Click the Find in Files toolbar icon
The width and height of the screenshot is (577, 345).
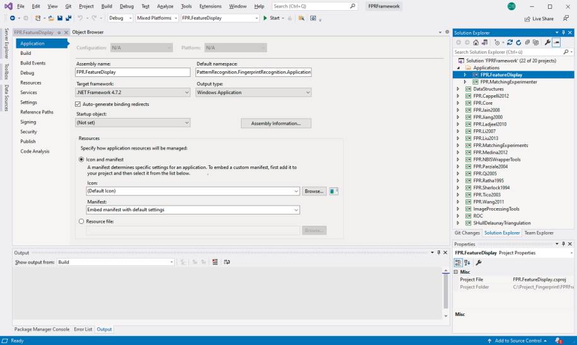click(301, 18)
